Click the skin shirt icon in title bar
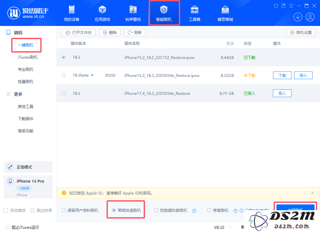Screen dimensions: 320x232 coord(276,6)
